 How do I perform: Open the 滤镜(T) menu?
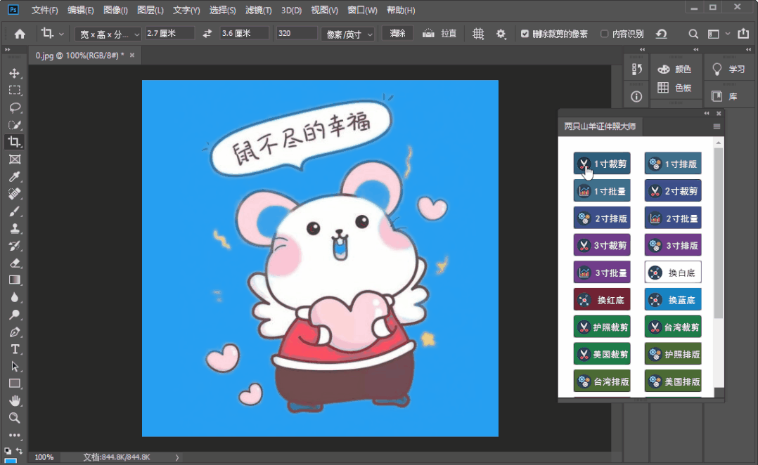point(259,10)
